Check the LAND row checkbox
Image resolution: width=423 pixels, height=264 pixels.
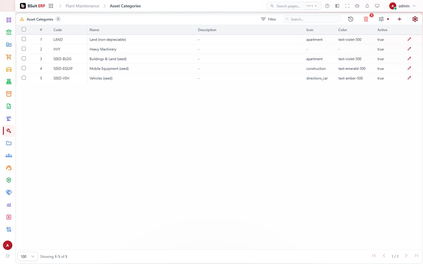point(24,39)
